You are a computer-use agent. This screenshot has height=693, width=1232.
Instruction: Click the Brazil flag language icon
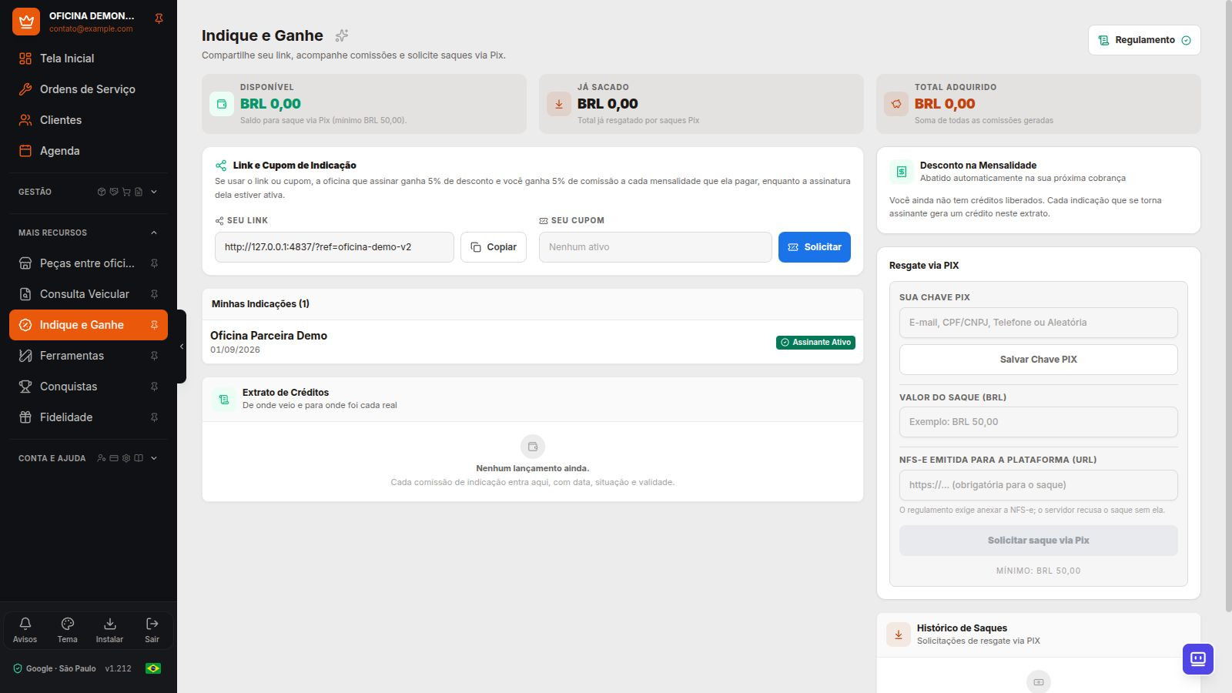(x=153, y=668)
